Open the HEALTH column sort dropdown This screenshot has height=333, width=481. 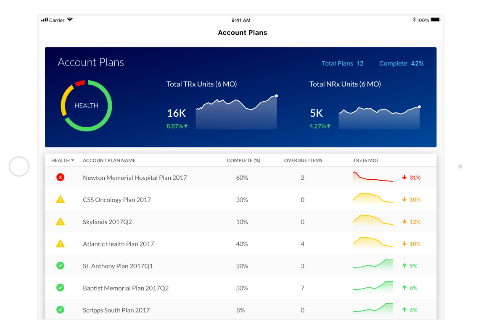click(x=63, y=160)
